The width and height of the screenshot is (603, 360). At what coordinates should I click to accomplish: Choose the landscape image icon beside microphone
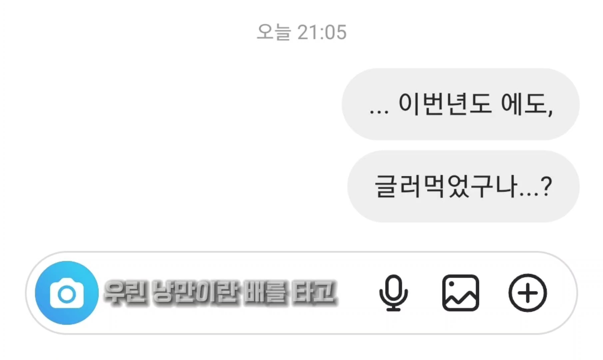tap(461, 293)
